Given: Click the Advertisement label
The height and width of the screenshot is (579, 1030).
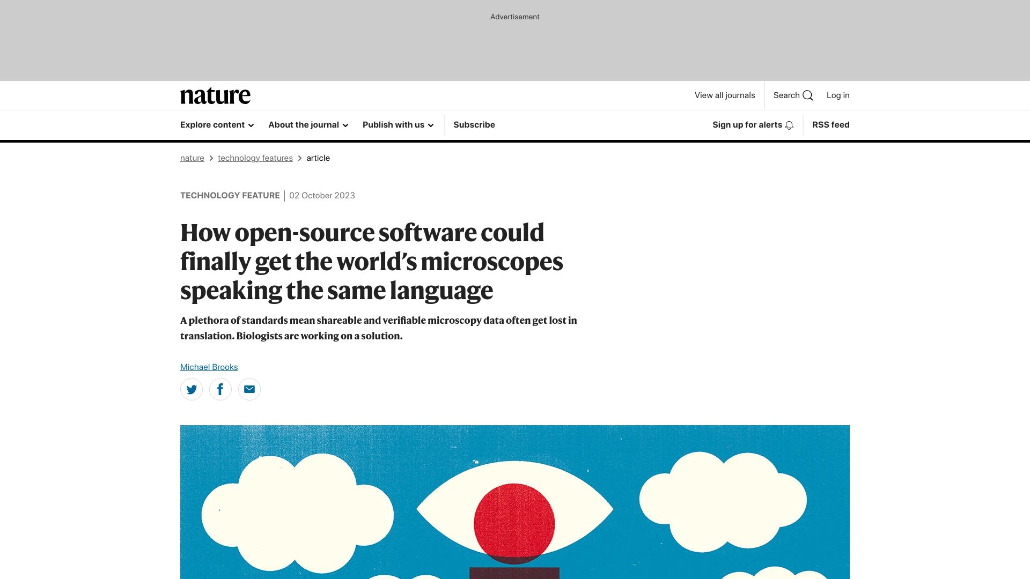Looking at the screenshot, I should (x=515, y=17).
